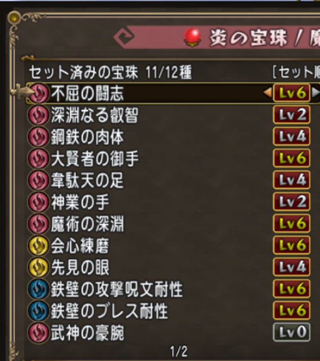The height and width of the screenshot is (361, 320).
Task: Select the 韋駄天の足 entry
Action: (x=174, y=180)
